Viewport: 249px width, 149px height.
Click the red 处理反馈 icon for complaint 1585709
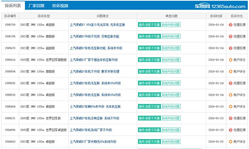click(x=231, y=25)
